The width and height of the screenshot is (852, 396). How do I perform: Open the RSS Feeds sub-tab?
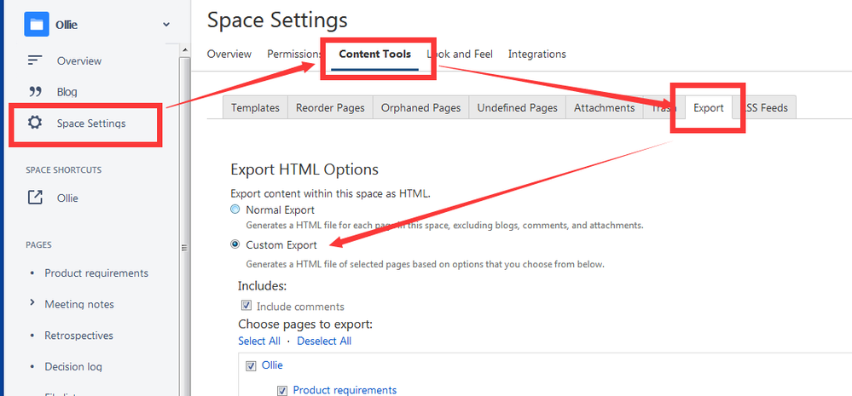[765, 107]
